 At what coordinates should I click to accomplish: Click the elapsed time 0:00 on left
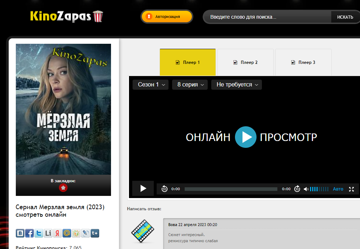(x=176, y=189)
